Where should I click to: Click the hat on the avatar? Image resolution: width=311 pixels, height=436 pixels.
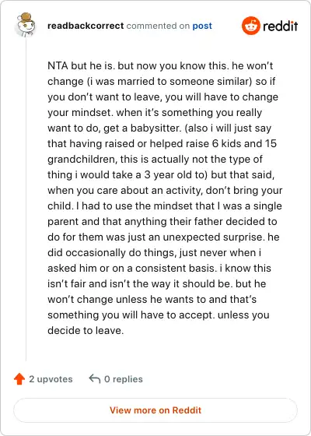(27, 16)
